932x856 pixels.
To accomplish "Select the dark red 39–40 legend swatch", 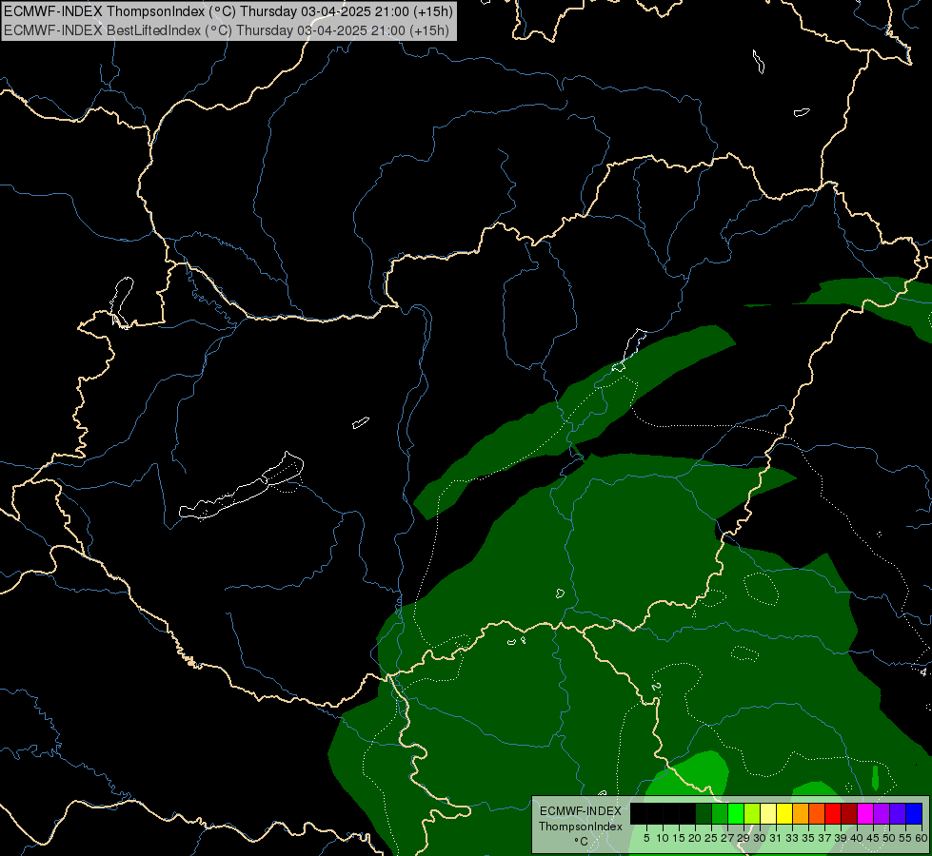I will [x=849, y=813].
